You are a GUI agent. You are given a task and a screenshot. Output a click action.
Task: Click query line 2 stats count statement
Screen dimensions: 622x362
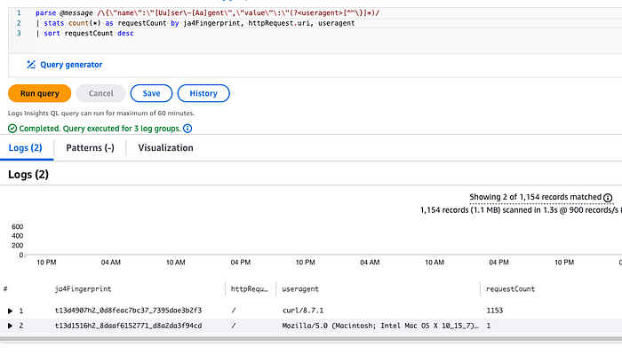point(195,23)
